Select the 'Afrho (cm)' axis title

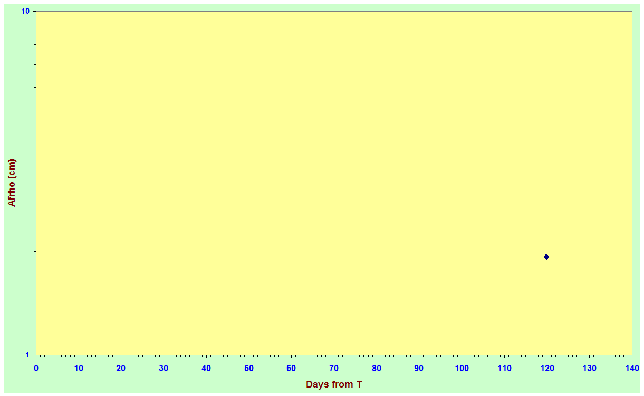(x=12, y=183)
